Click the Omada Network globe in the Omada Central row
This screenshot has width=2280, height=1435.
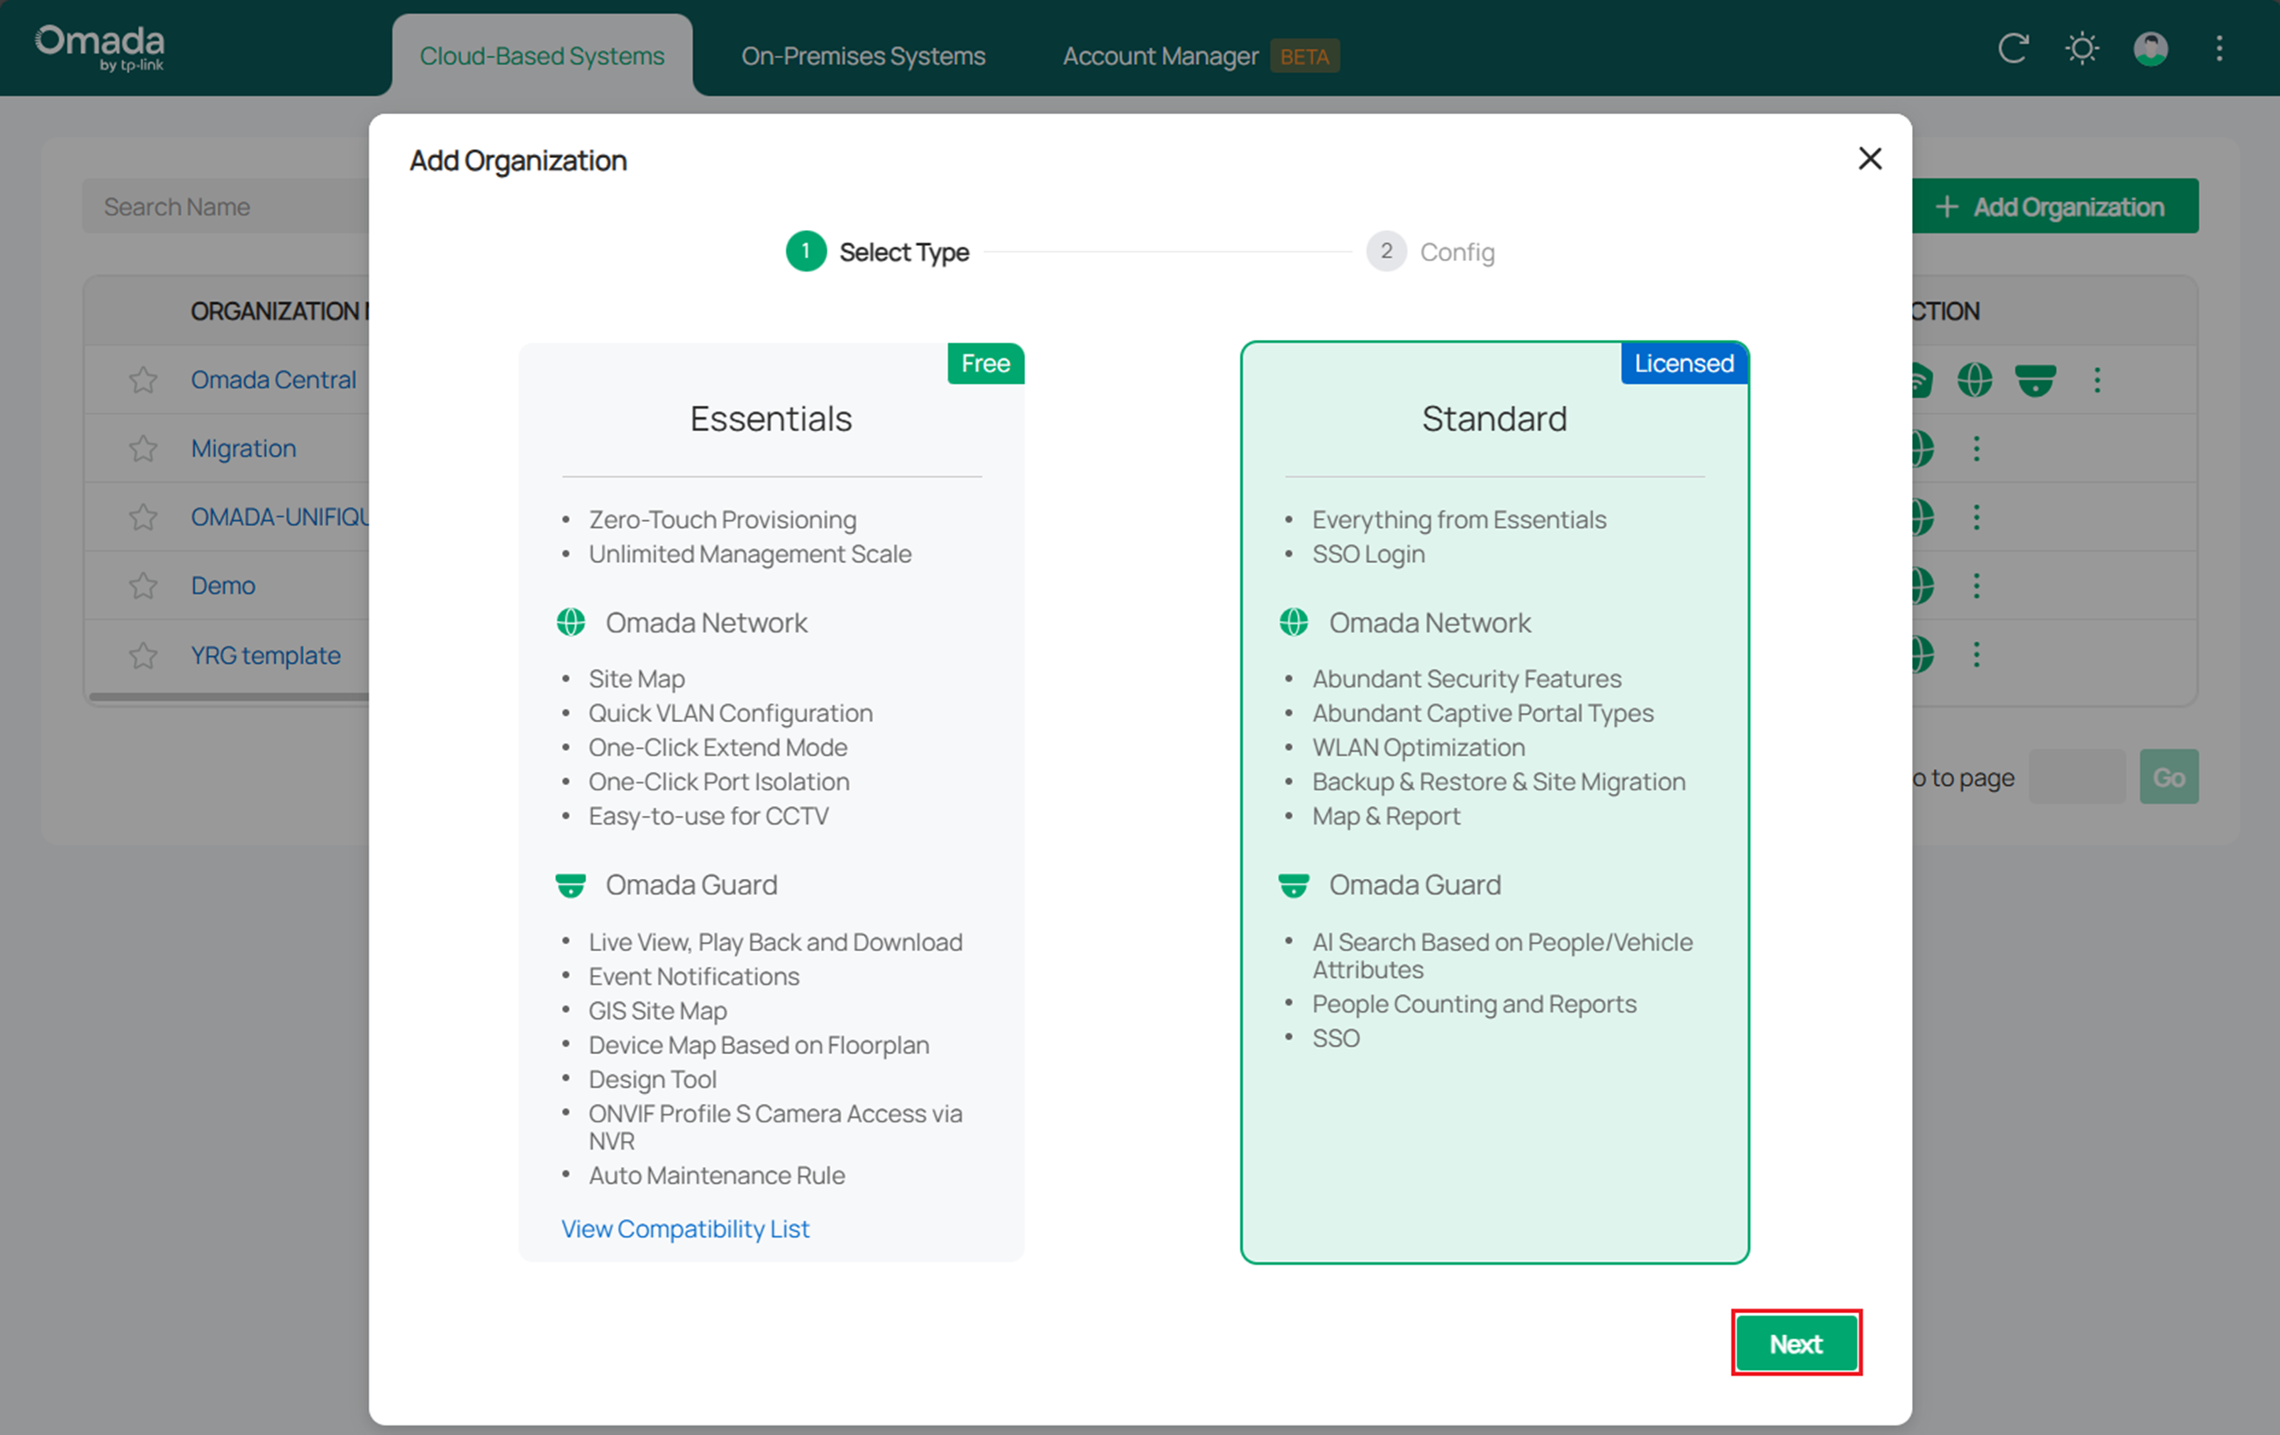[1974, 379]
